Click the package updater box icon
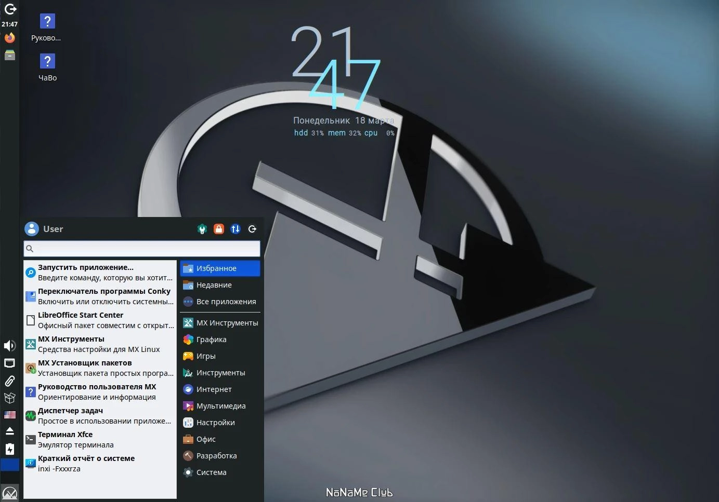719x502 pixels. click(x=10, y=398)
